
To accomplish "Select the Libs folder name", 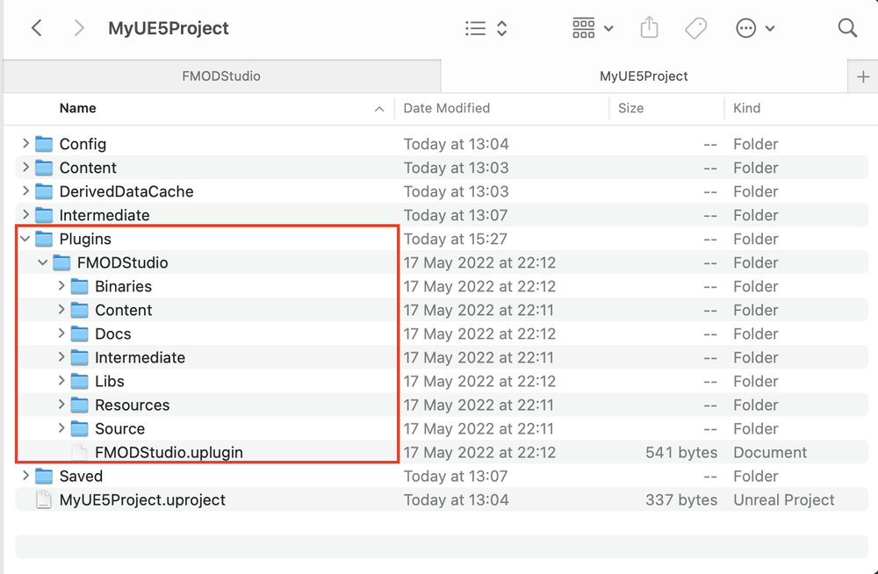I will [x=110, y=382].
